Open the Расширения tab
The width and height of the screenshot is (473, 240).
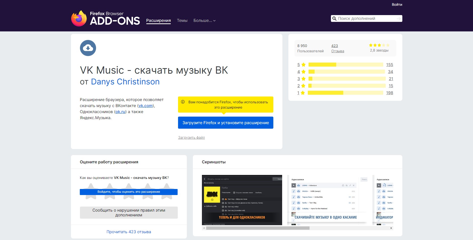coord(158,21)
